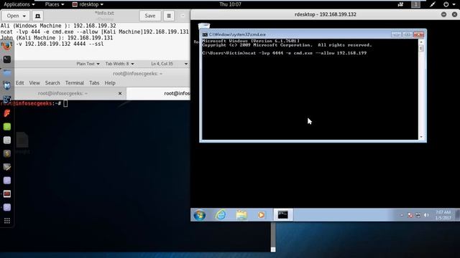
Task: Open the Recycle Bin on the remote desktop
Action: point(204,27)
